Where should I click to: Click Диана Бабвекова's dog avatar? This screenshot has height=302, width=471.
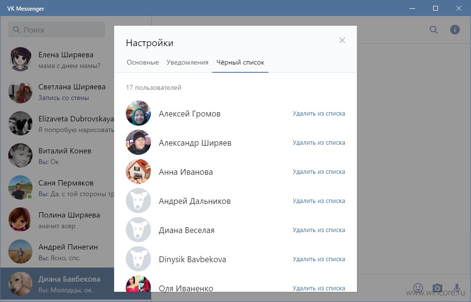click(20, 284)
